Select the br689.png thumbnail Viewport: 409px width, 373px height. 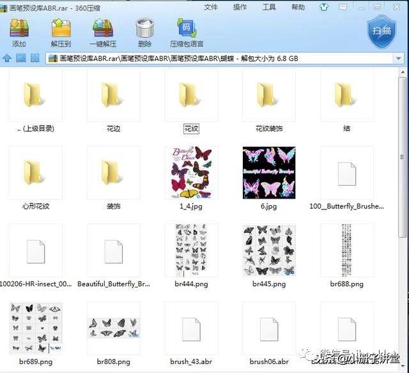tap(36, 328)
